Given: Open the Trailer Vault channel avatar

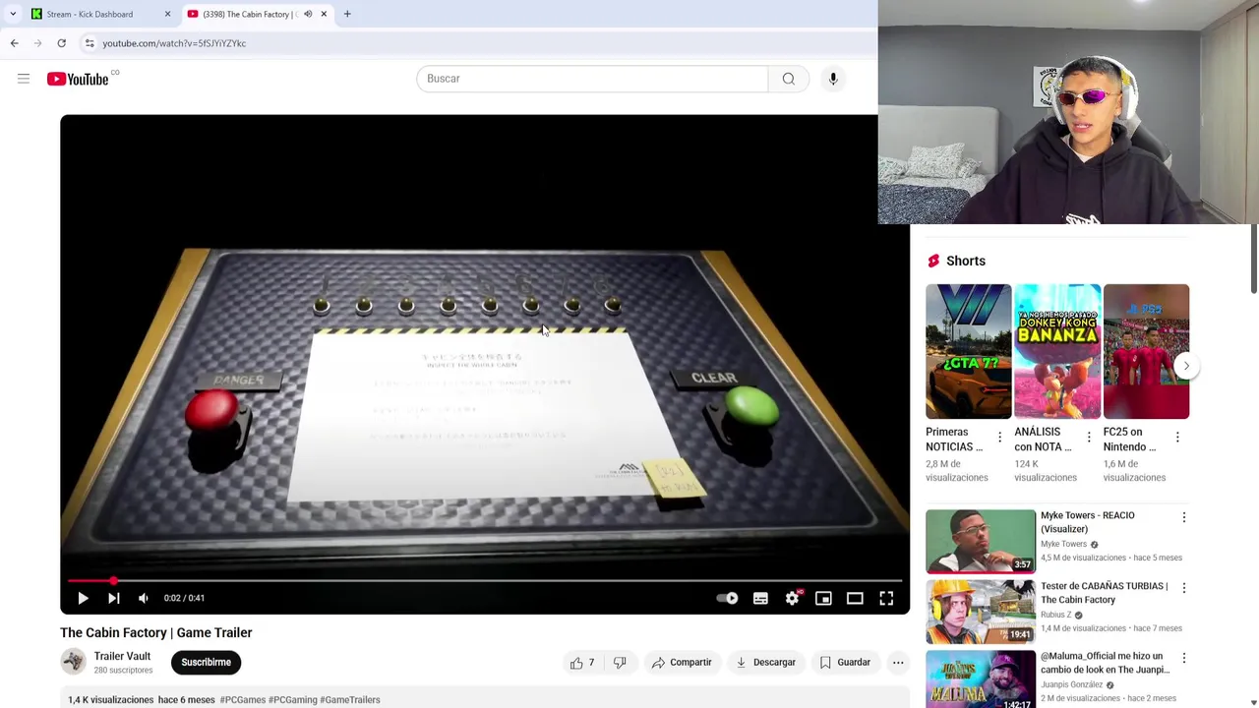Looking at the screenshot, I should (x=73, y=662).
